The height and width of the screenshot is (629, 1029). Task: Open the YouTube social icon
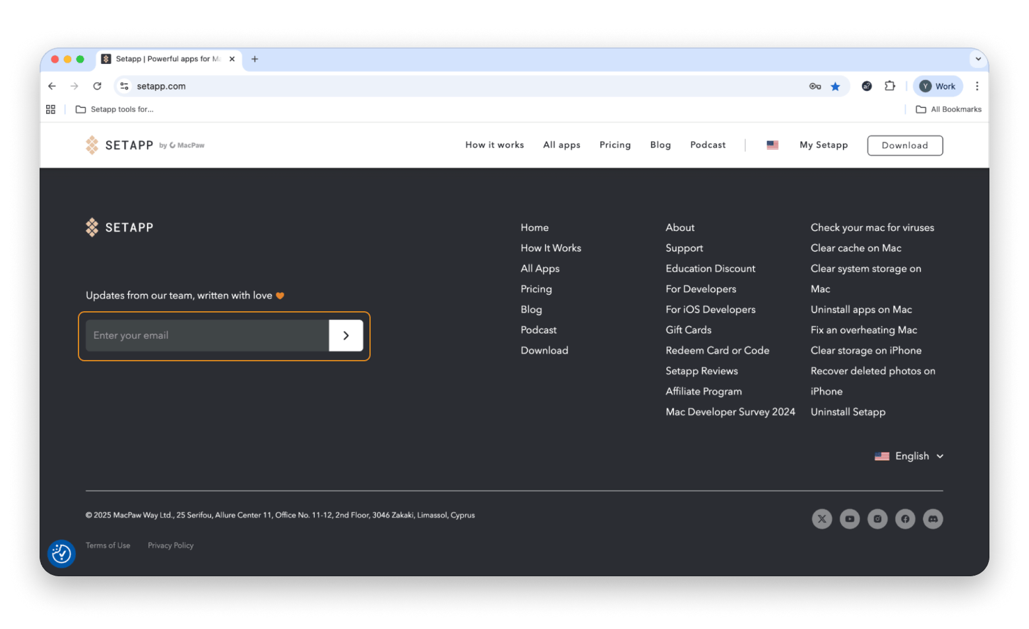(x=850, y=519)
